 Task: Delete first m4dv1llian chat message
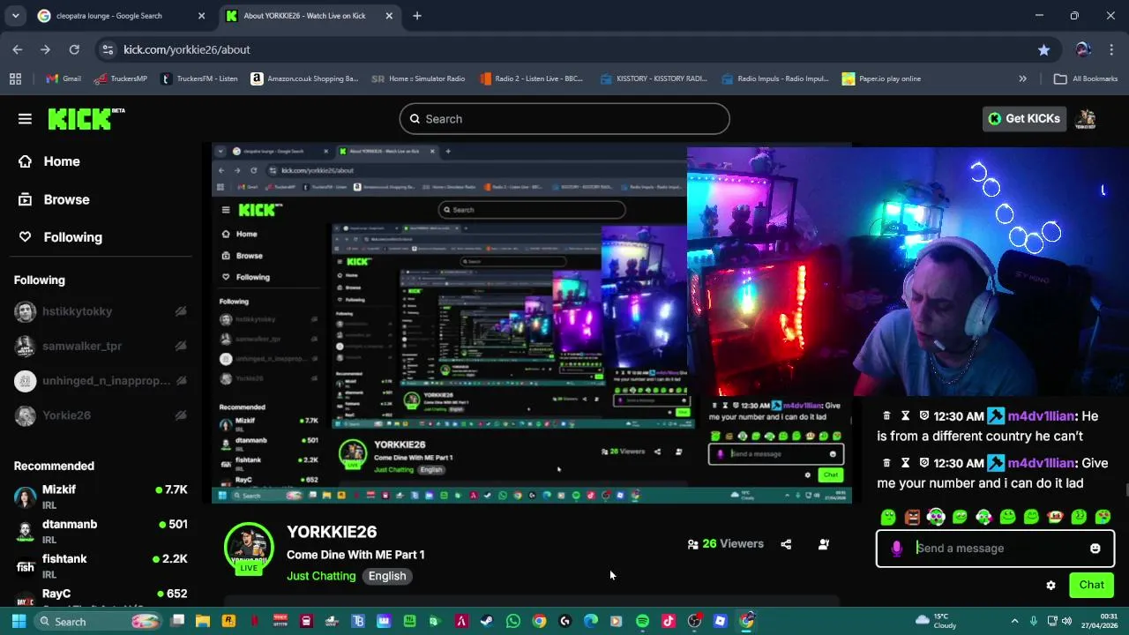pos(886,416)
